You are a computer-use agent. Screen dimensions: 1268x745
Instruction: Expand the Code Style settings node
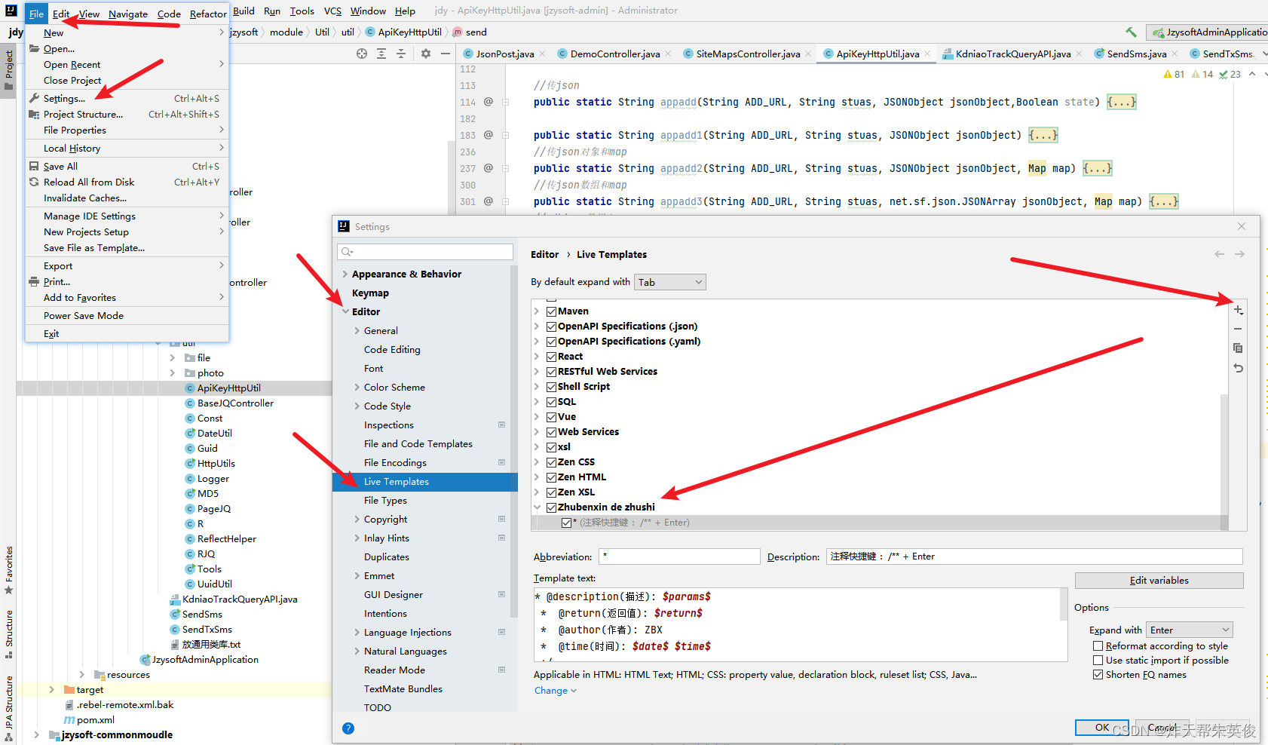[357, 406]
